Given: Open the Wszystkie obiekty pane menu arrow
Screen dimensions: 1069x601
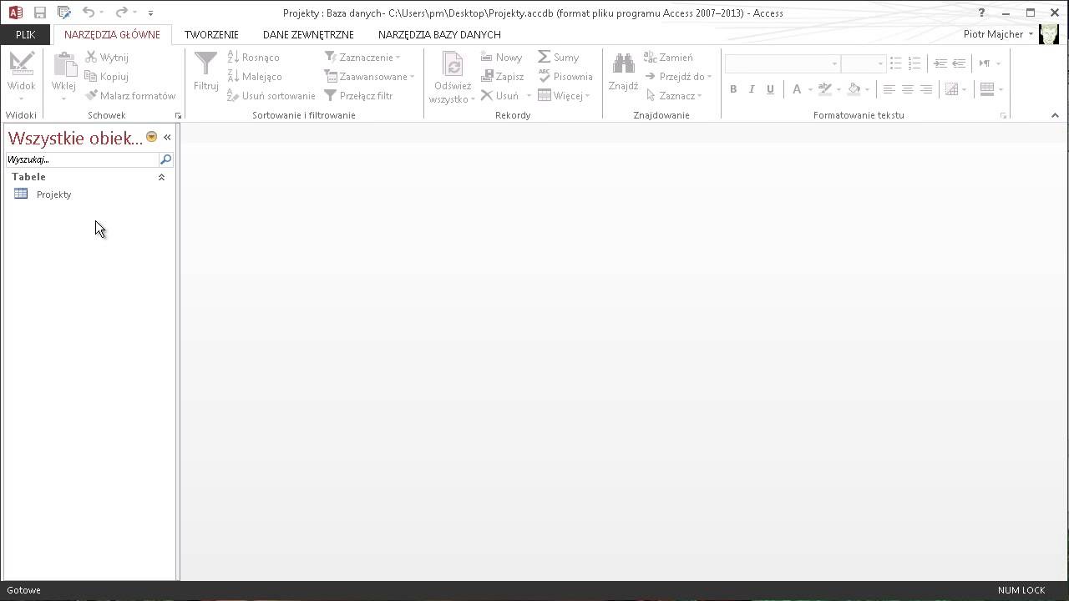Looking at the screenshot, I should [151, 137].
